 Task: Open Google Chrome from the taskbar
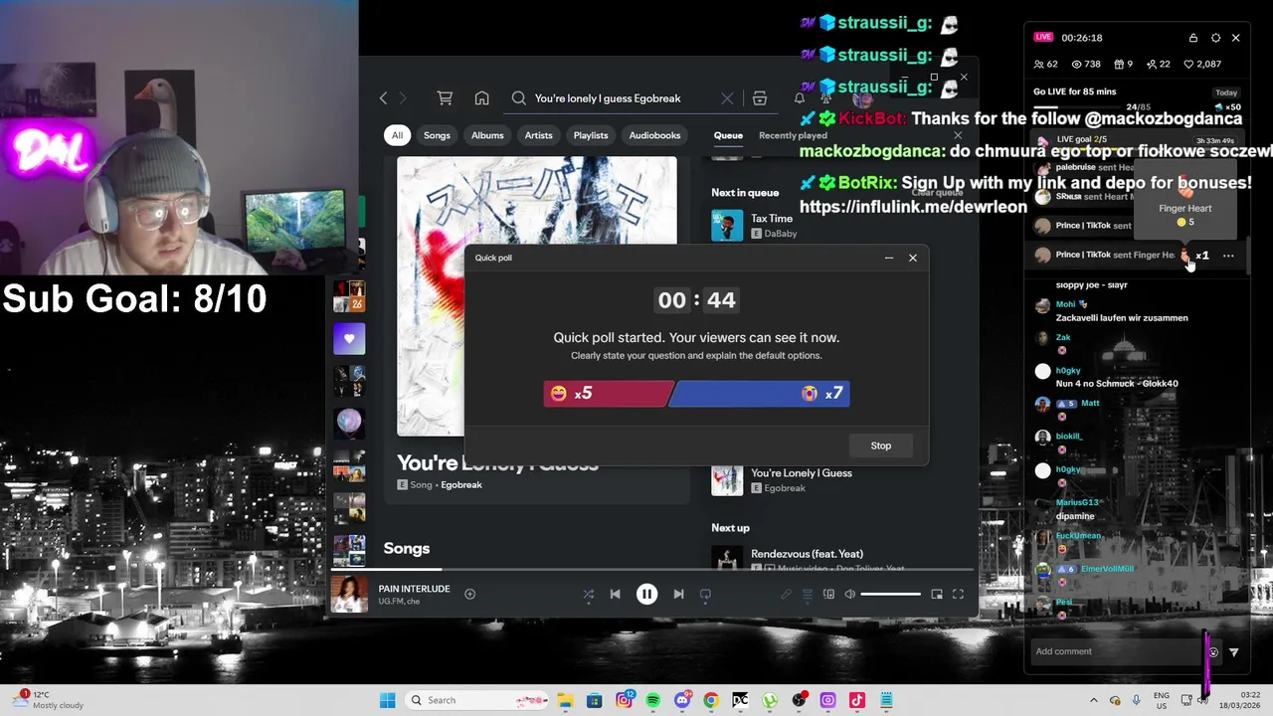point(711,700)
